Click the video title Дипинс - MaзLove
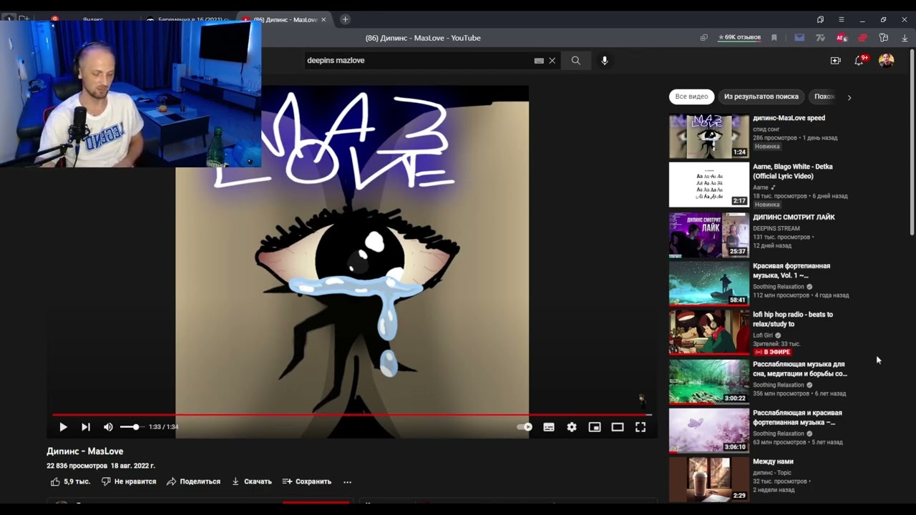 (x=85, y=451)
